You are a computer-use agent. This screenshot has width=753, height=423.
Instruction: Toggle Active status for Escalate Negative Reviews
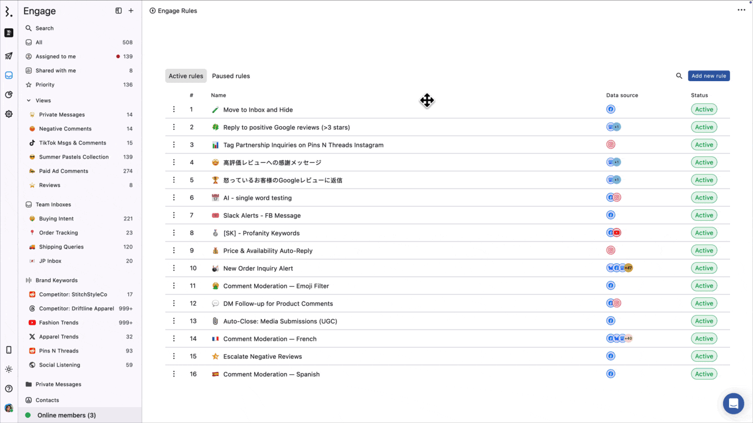[704, 356]
